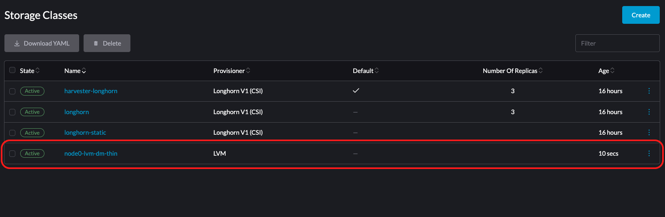Screen dimensions: 665x217
Task: Open row actions menu for node0-lvm-dm-thin
Action: tap(649, 154)
